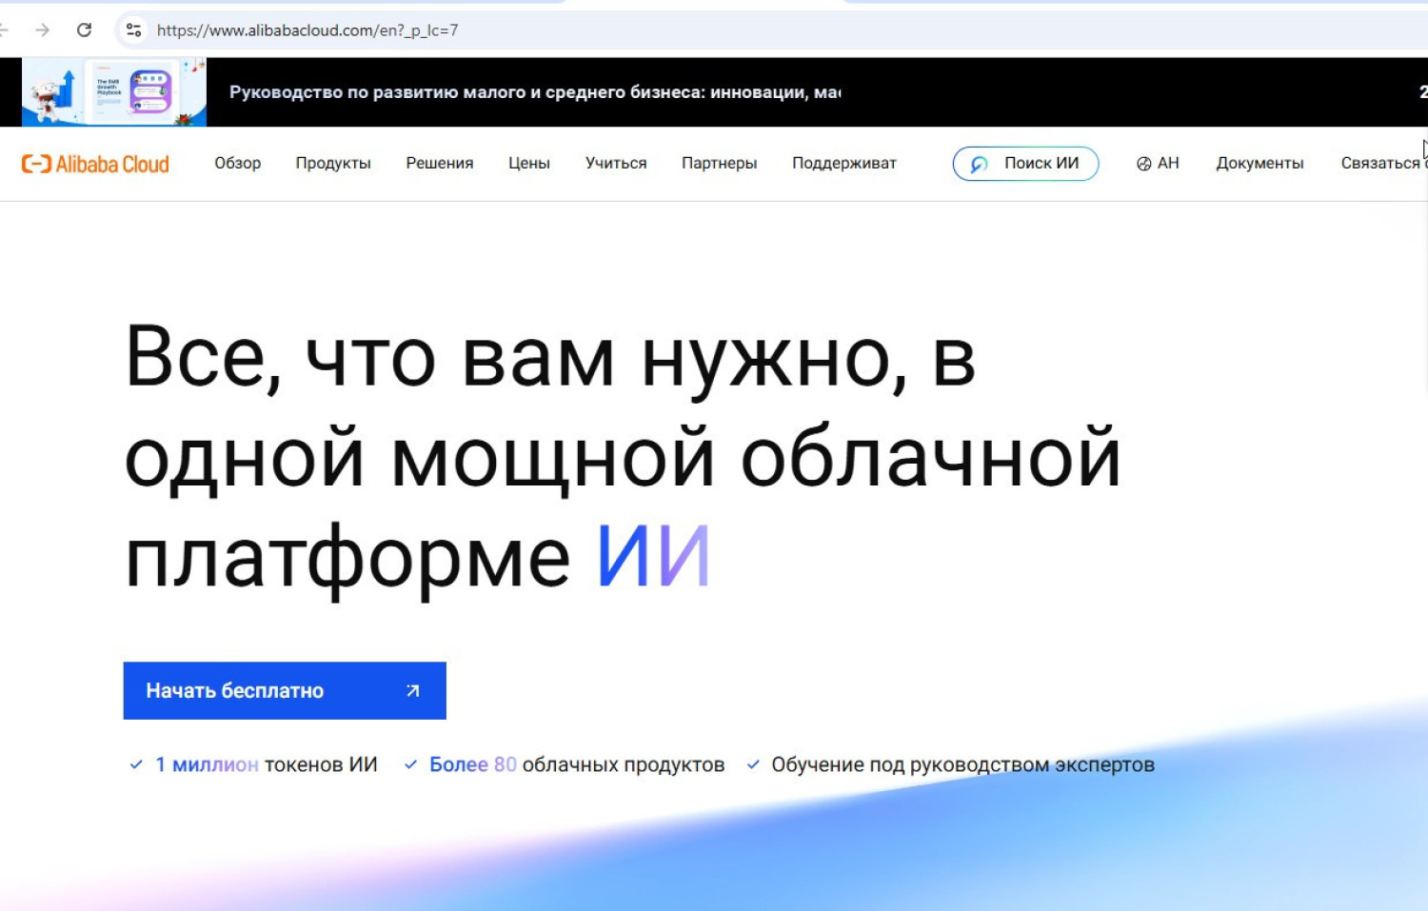The height and width of the screenshot is (911, 1428).
Task: Expand the Решения navigation menu
Action: 439,164
